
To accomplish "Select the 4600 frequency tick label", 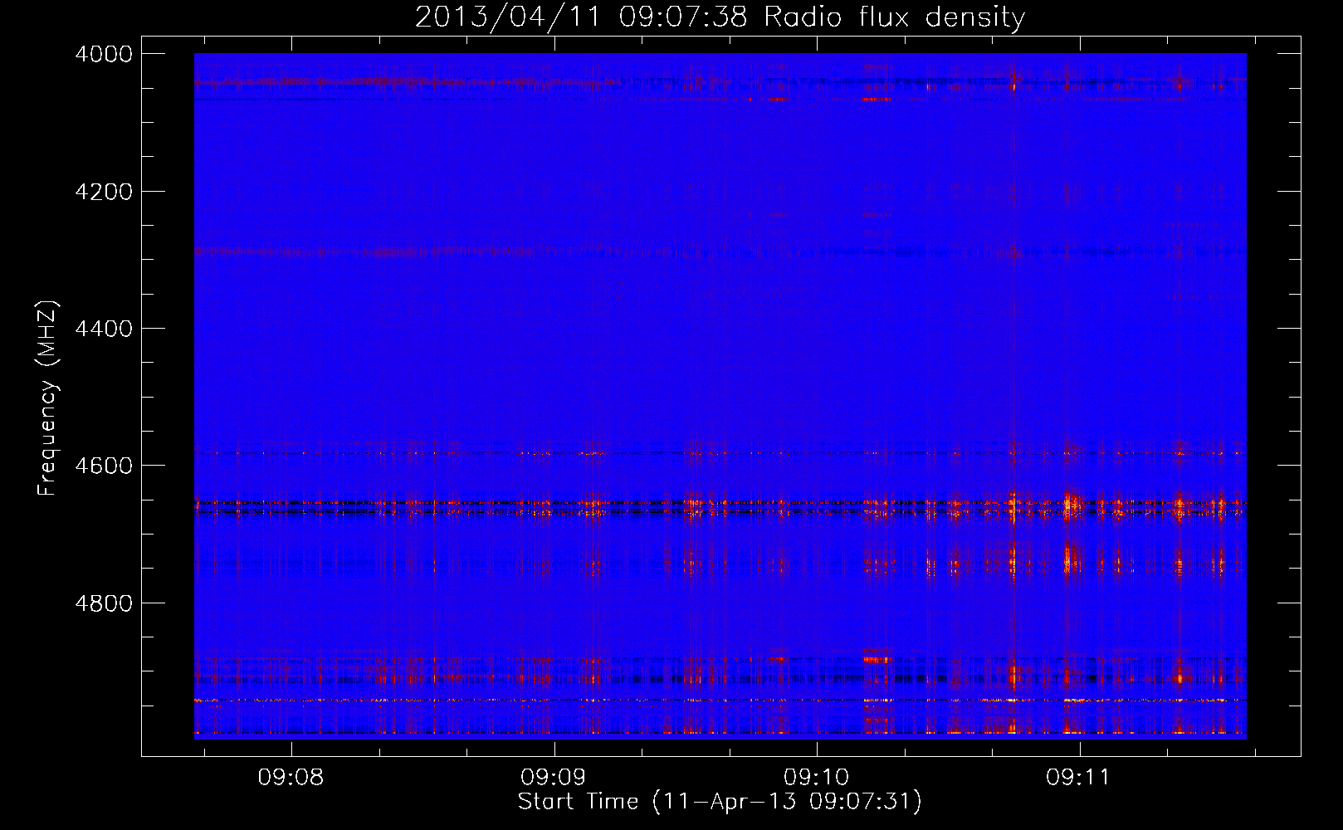I will (x=104, y=466).
